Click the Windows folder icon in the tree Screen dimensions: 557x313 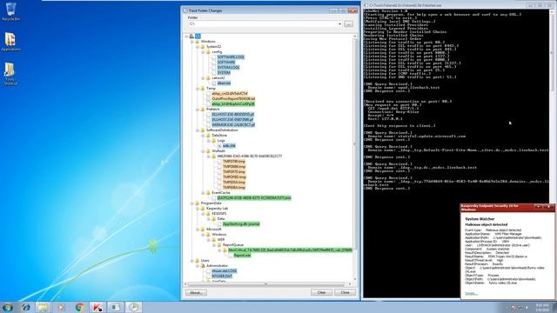pos(198,42)
